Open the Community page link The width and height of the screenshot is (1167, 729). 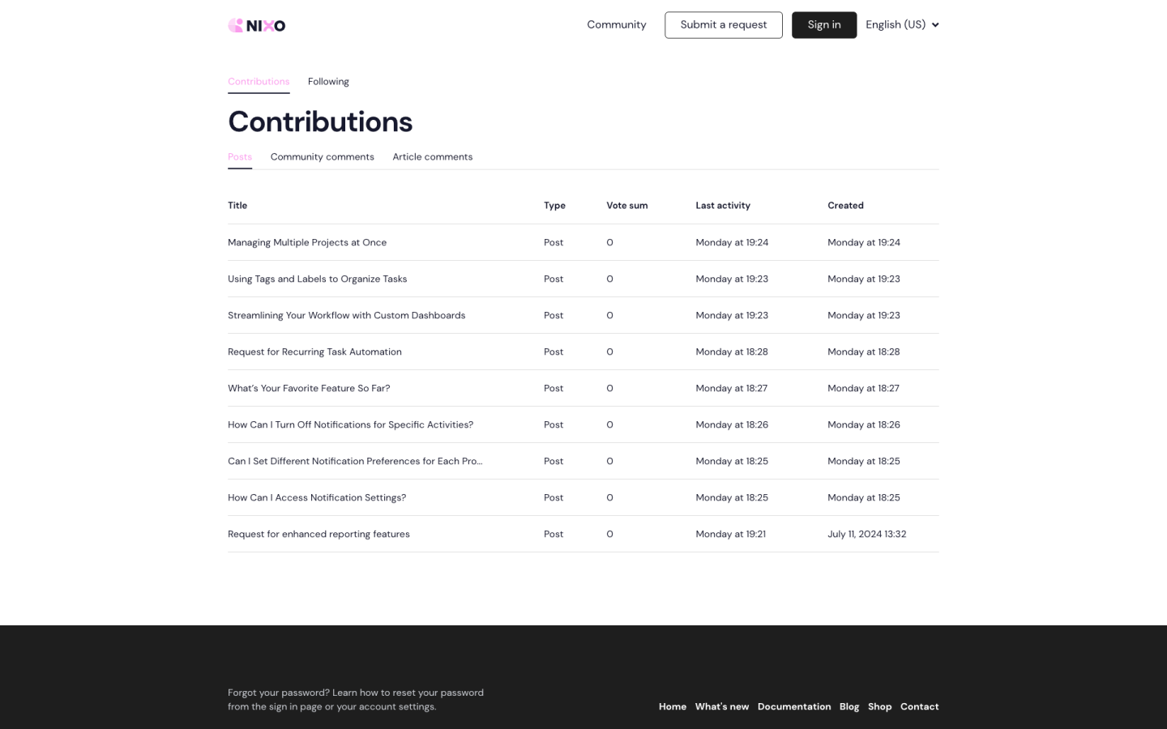click(x=616, y=25)
